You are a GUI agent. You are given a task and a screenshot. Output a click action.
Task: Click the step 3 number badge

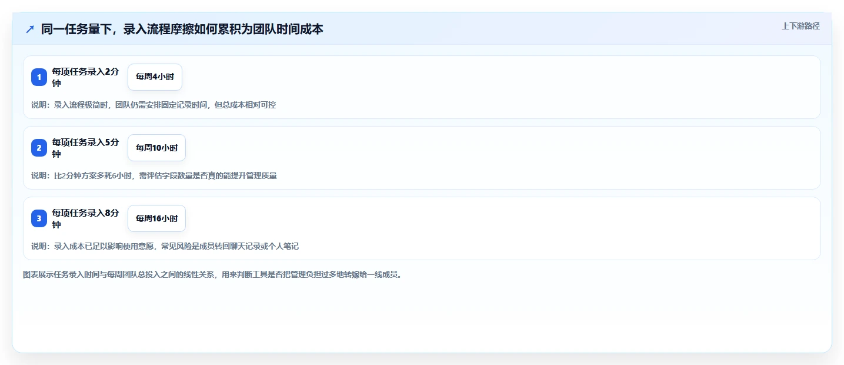39,218
